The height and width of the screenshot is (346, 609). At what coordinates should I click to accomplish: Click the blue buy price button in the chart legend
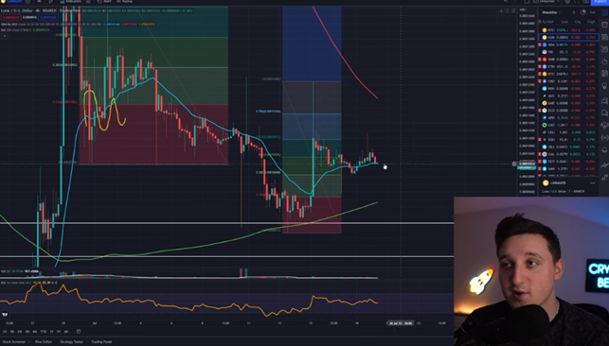48,17
